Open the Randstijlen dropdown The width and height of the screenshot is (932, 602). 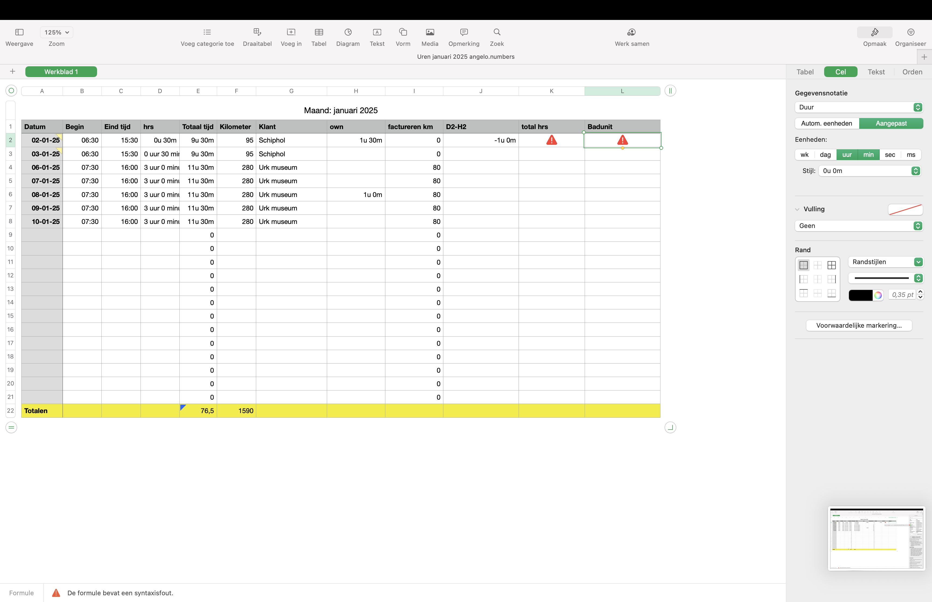click(x=885, y=262)
